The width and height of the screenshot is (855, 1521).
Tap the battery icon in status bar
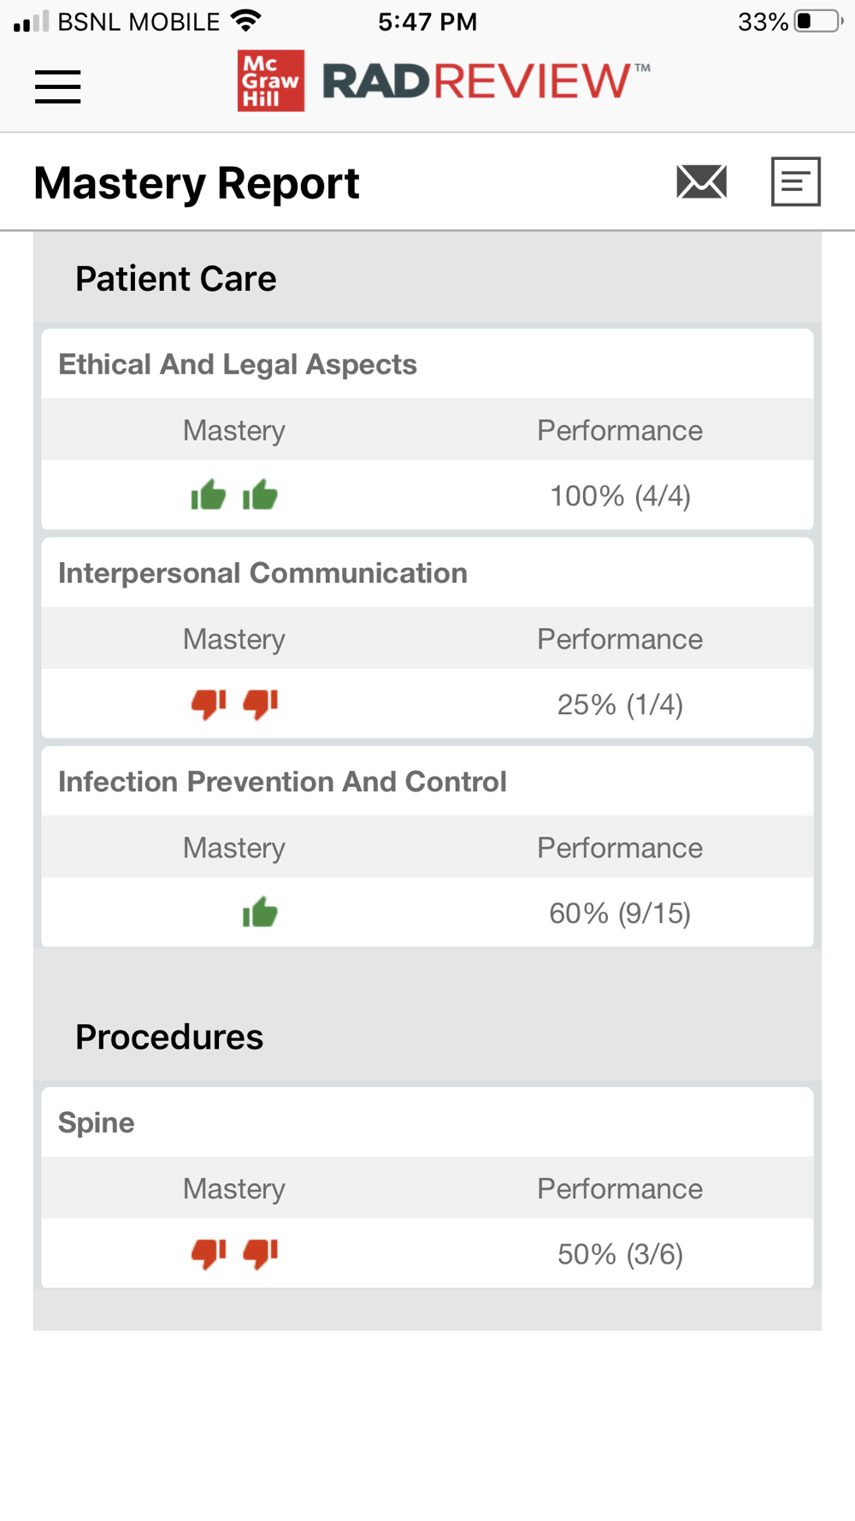coord(818,21)
